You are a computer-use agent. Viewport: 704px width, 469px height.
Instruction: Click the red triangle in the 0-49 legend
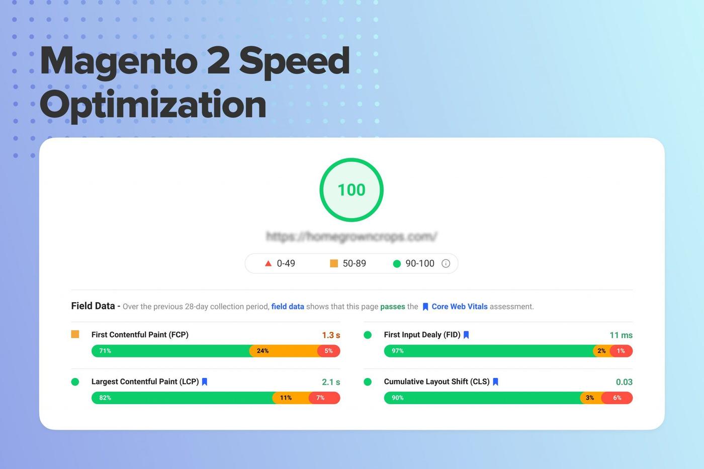click(x=269, y=263)
